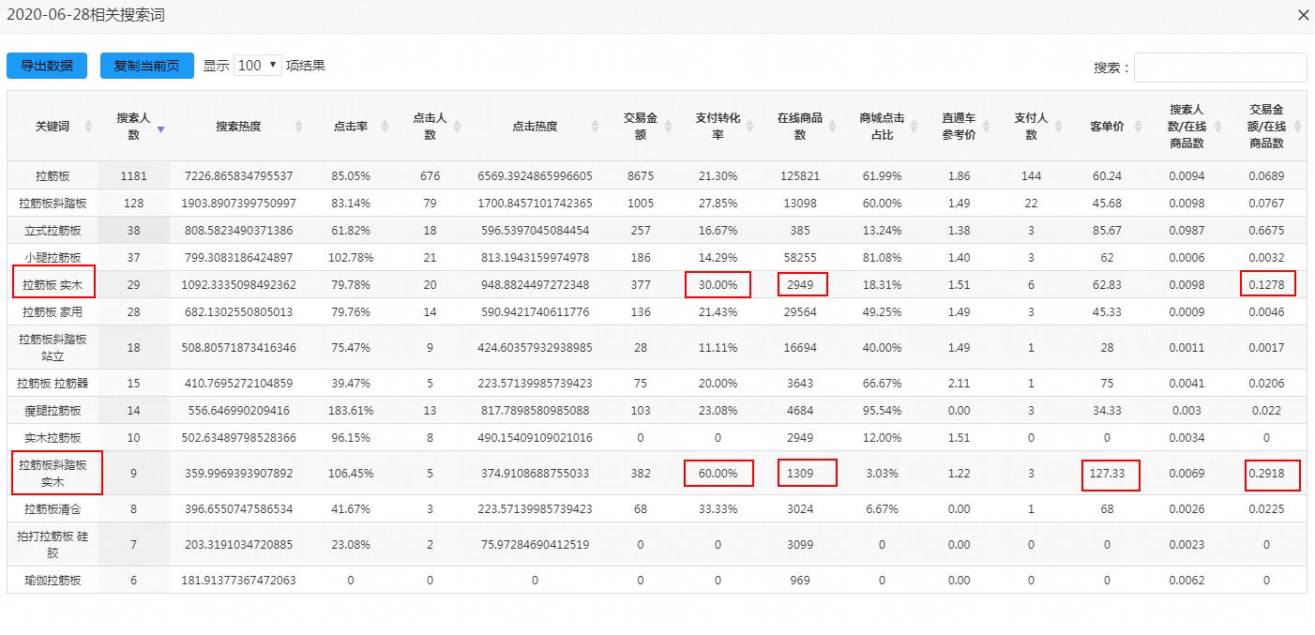Open the 显示 100 entries dropdown
The width and height of the screenshot is (1315, 635).
(x=258, y=66)
